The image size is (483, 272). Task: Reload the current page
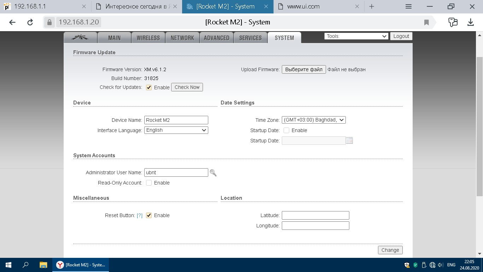(30, 22)
